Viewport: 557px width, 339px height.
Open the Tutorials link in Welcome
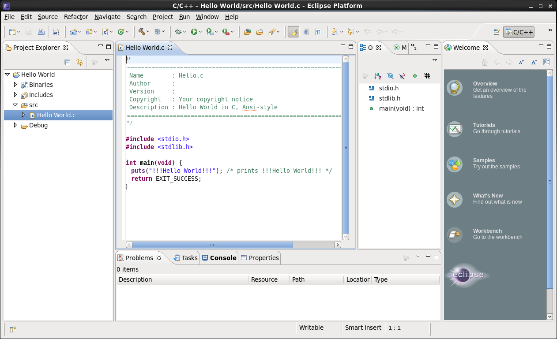pos(484,125)
